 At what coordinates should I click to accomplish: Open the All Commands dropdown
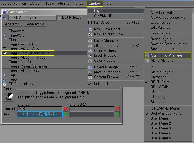(x=32, y=18)
